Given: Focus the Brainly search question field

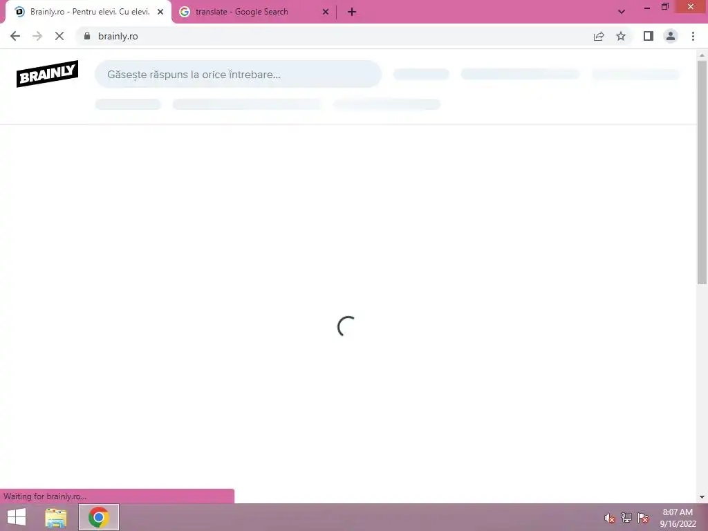Looking at the screenshot, I should 238,74.
